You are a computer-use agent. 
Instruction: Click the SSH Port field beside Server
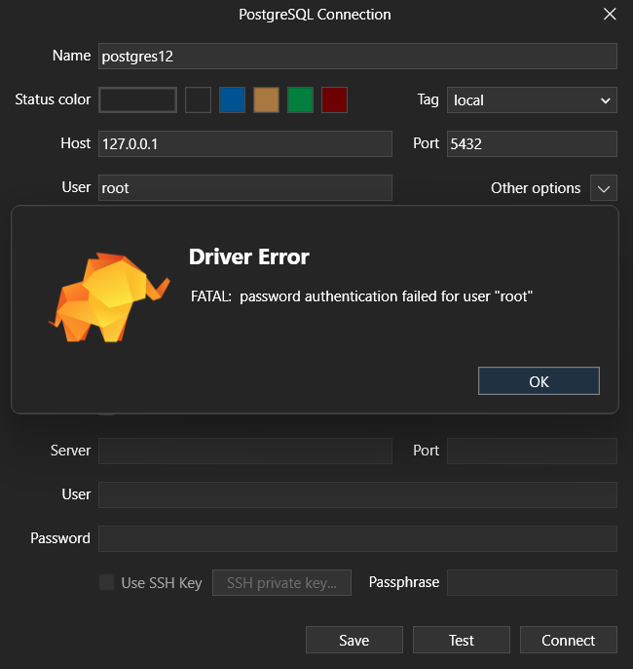(532, 451)
